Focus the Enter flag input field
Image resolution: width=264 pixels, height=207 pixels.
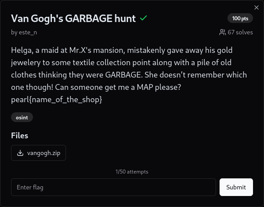click(x=113, y=187)
